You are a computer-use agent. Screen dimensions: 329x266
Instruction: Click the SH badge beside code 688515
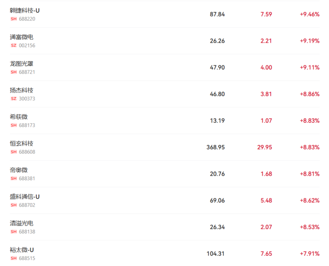tap(13, 258)
